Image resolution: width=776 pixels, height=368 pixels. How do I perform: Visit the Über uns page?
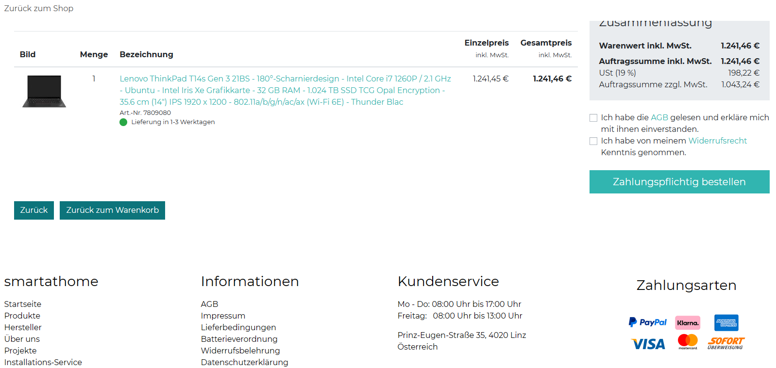(x=22, y=339)
